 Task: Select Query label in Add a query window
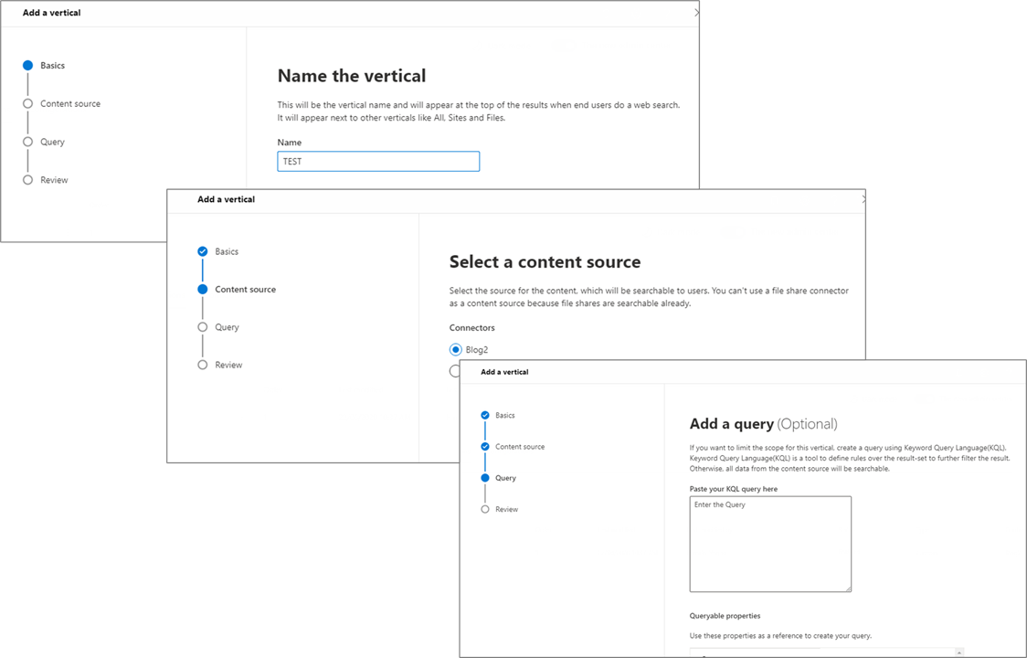click(x=505, y=479)
